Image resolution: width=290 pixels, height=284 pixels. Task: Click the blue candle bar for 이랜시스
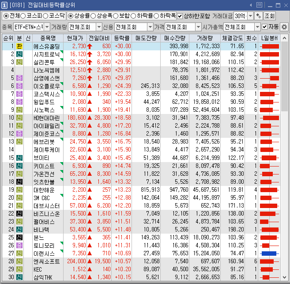point(269,254)
